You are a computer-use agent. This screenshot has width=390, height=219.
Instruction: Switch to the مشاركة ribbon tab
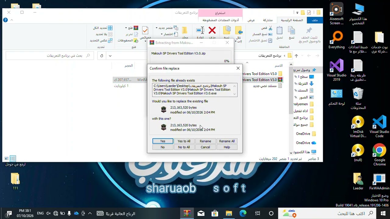[x=268, y=20]
